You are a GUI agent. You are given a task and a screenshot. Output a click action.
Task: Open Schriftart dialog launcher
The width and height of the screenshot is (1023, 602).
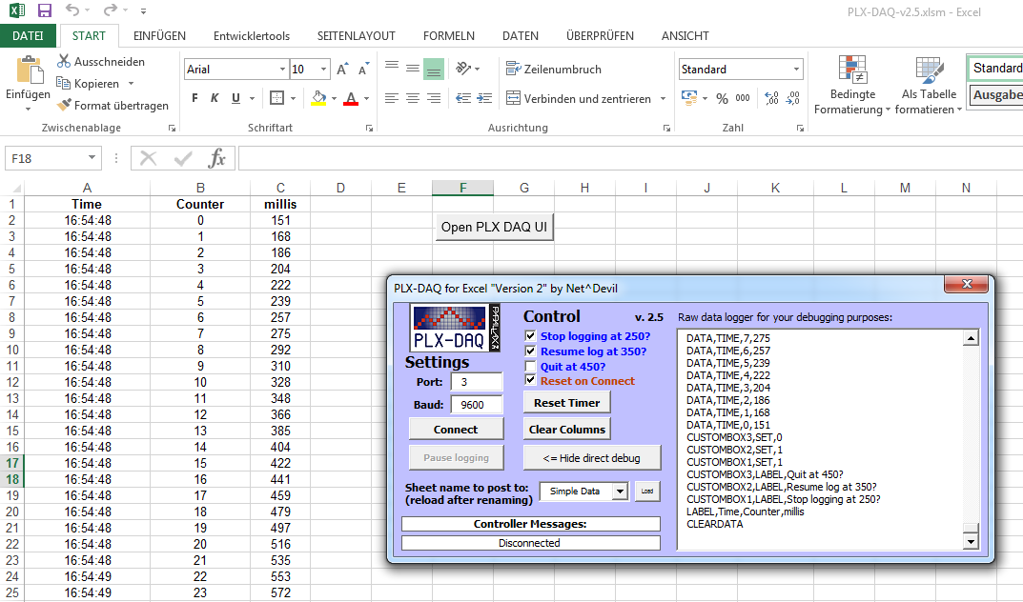coord(369,129)
